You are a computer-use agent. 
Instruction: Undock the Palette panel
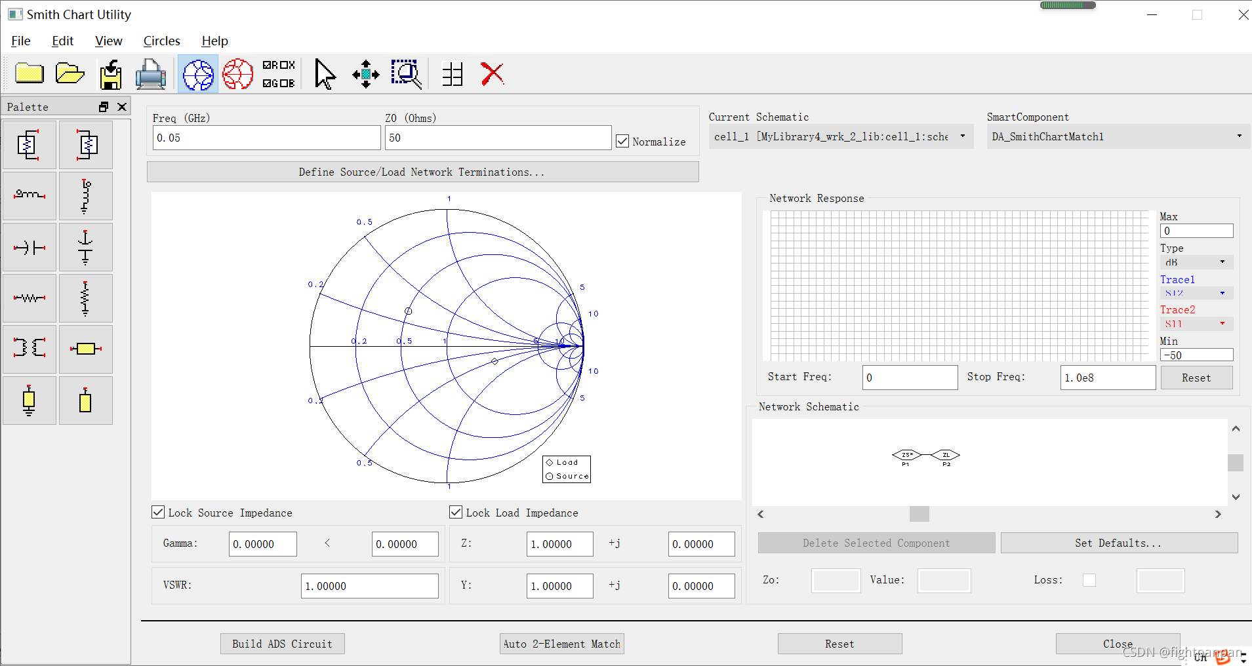[x=104, y=107]
